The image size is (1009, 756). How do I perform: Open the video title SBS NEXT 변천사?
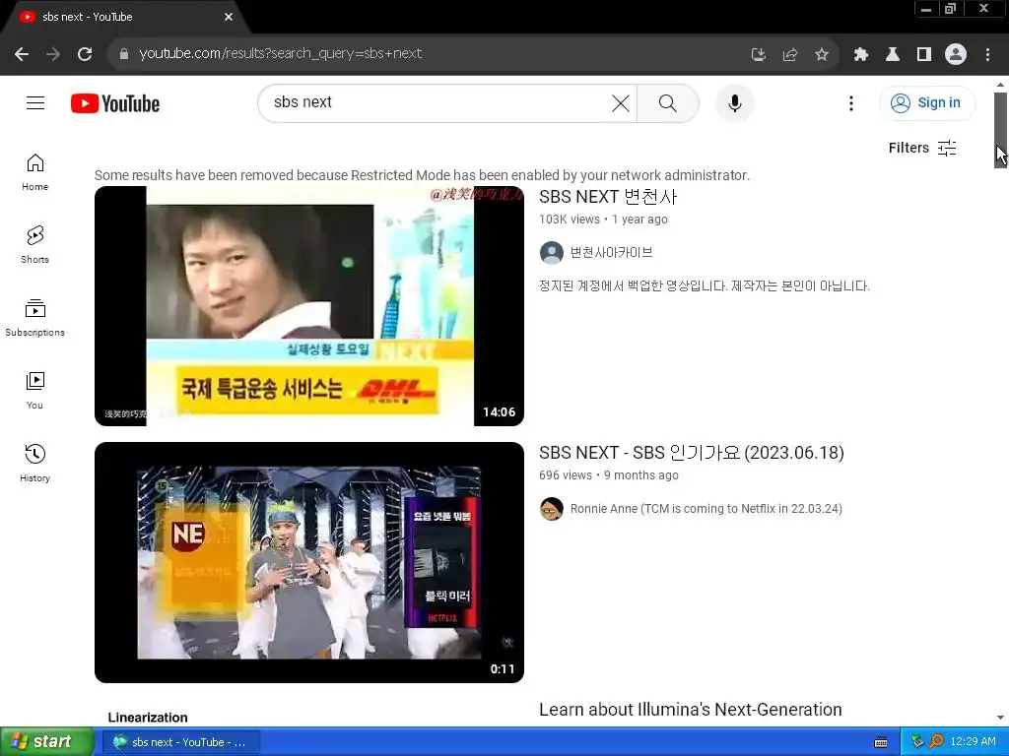pyautogui.click(x=608, y=197)
